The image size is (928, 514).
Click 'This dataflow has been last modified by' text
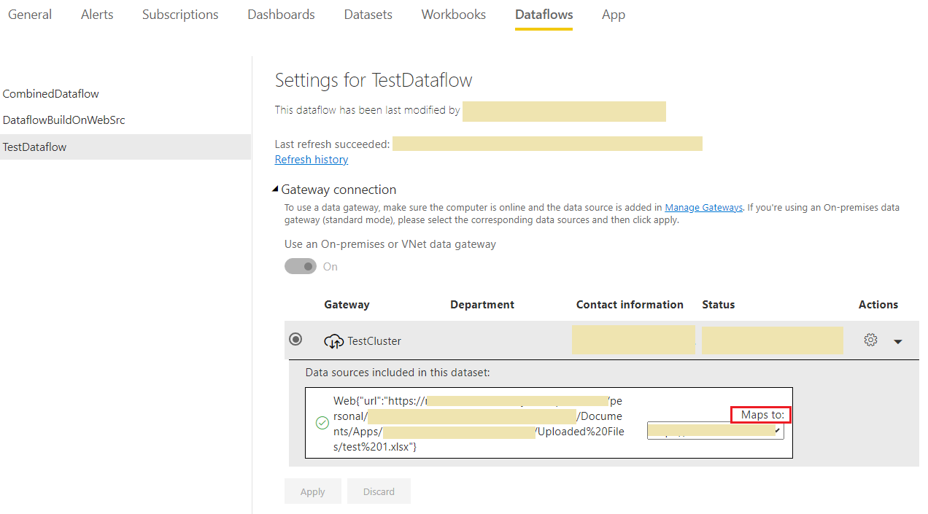[x=368, y=110]
